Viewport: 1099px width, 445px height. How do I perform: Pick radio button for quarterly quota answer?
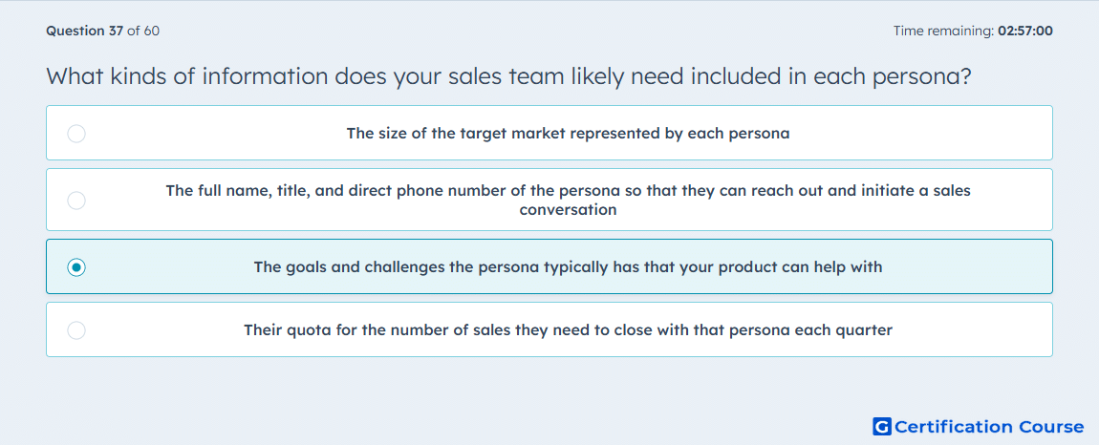pos(76,330)
